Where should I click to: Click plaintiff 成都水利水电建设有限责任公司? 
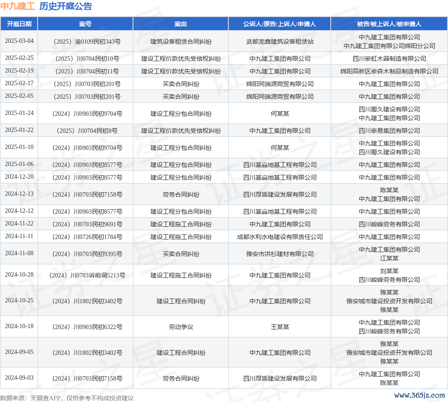tap(280, 237)
